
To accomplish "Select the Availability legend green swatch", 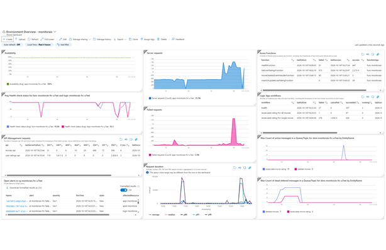I will 8,84.
